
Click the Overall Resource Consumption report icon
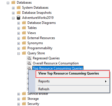pyautogui.click(x=29, y=63)
